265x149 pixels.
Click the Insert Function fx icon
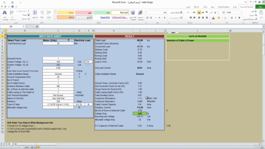[37, 26]
